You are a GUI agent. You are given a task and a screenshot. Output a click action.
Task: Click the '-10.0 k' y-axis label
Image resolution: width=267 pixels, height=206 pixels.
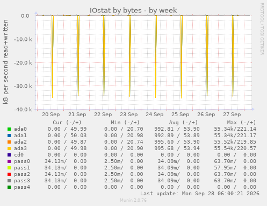(23, 39)
